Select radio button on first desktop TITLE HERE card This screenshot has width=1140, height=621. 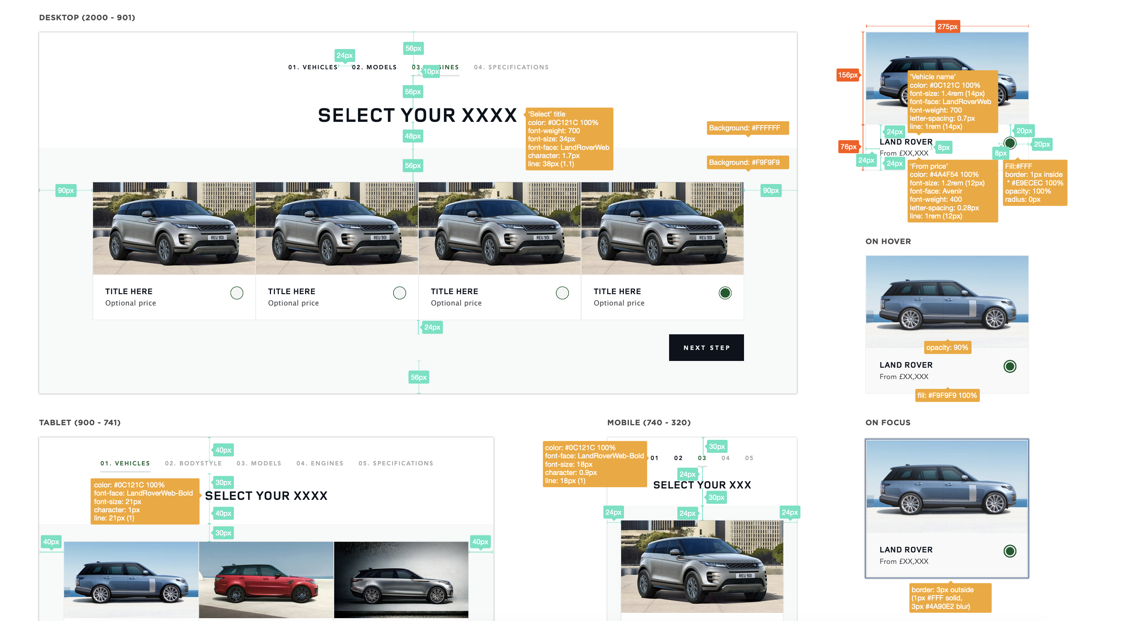coord(237,293)
